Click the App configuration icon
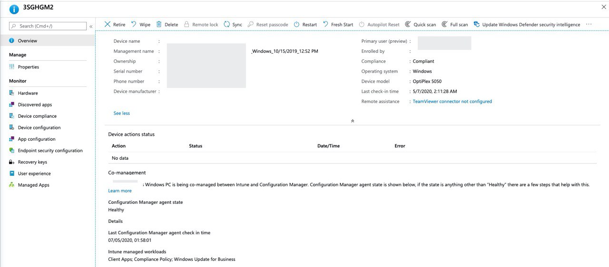 (12, 139)
